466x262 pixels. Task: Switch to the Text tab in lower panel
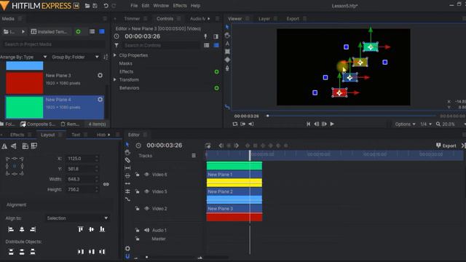point(76,135)
